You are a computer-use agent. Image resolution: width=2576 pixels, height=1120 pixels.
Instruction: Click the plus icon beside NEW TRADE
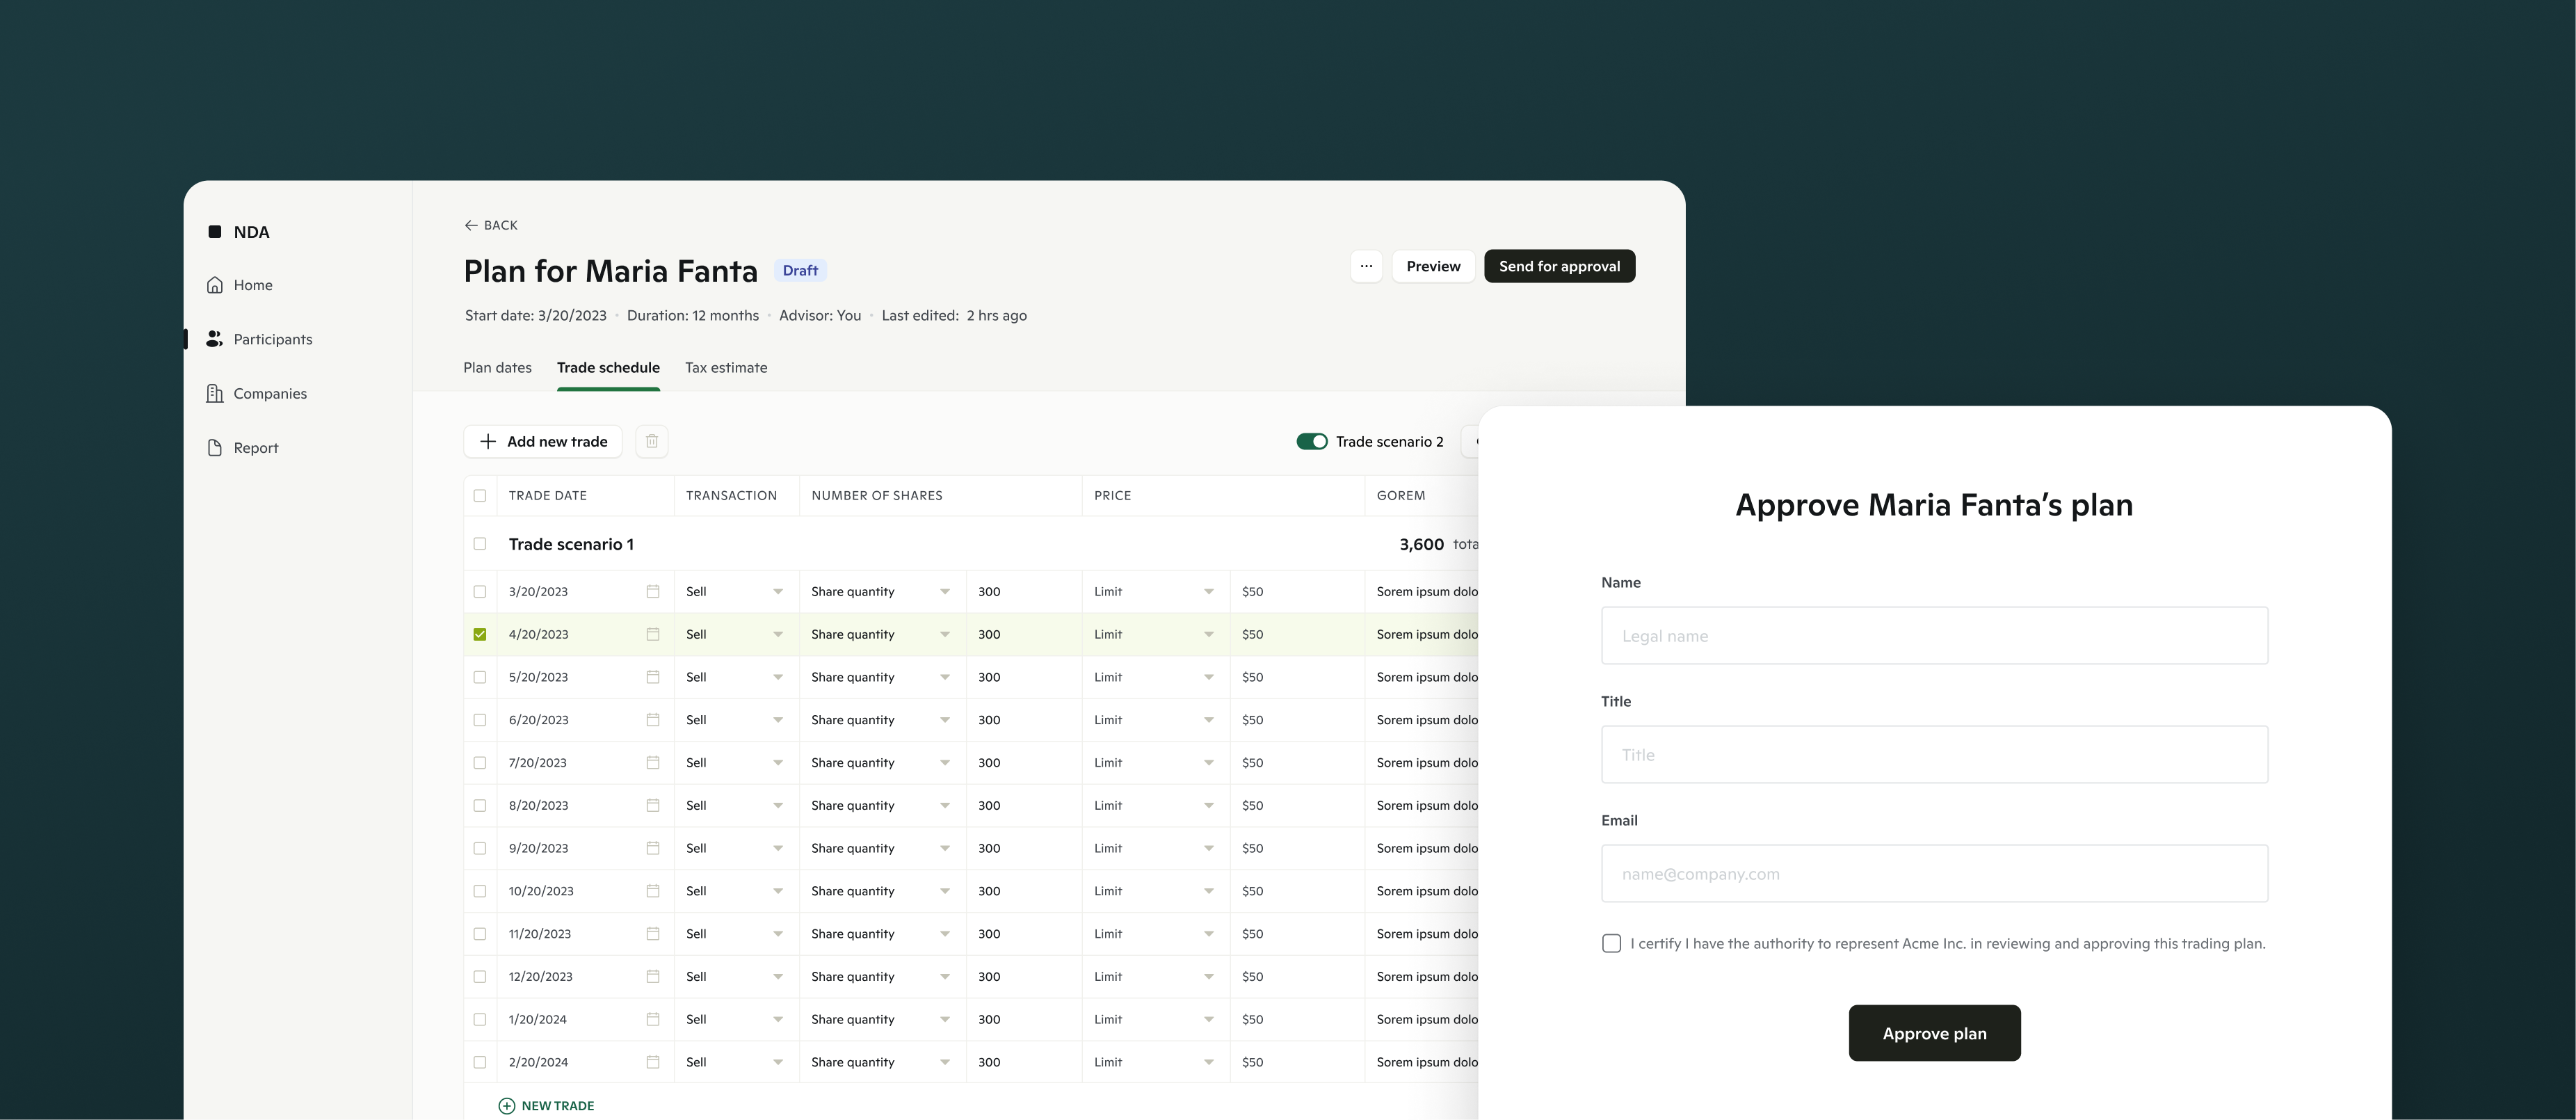point(507,1105)
